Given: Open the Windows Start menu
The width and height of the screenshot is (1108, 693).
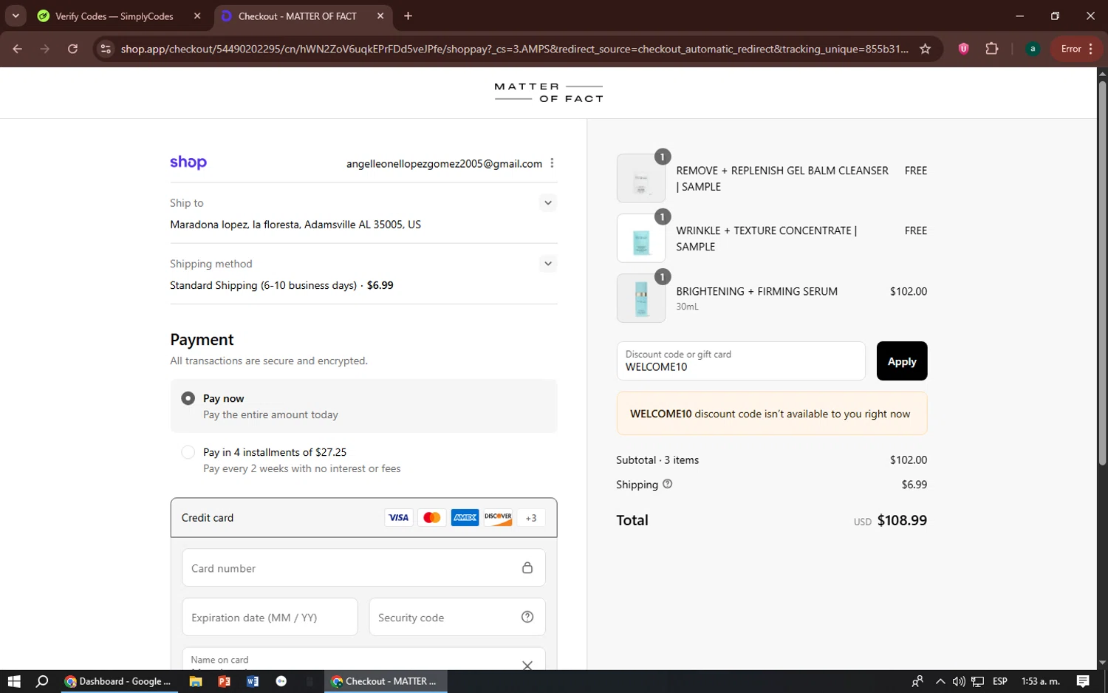Looking at the screenshot, I should (x=14, y=681).
